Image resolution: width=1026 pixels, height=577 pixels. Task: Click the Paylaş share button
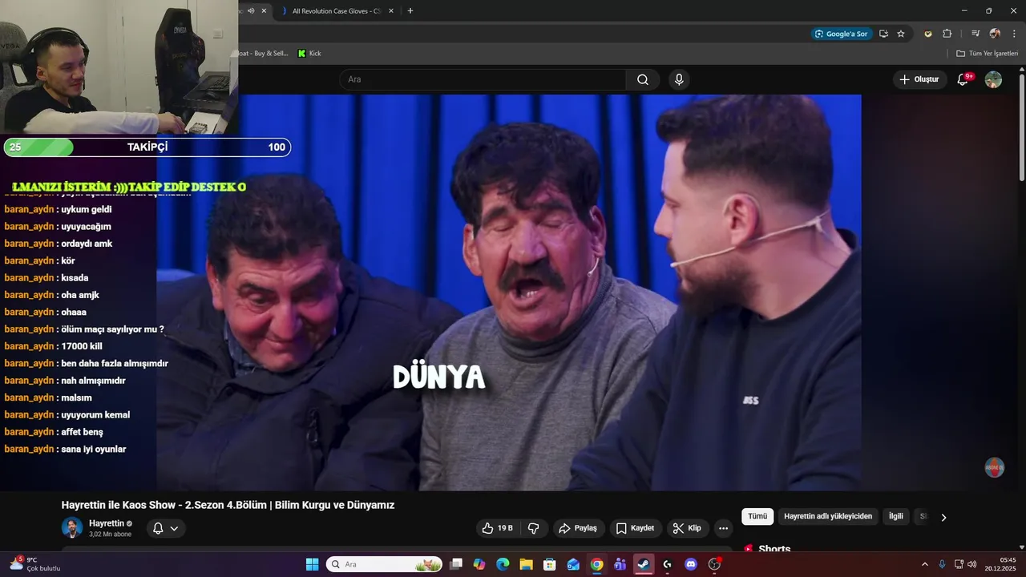[578, 528]
